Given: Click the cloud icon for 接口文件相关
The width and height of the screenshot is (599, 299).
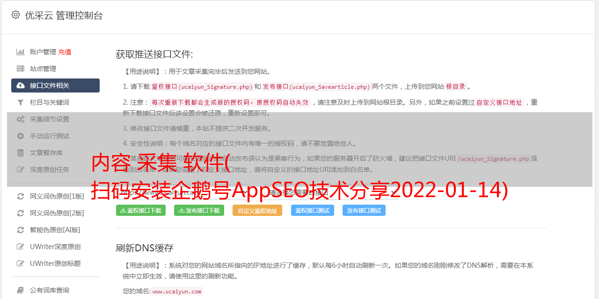Looking at the screenshot, I should [21, 85].
